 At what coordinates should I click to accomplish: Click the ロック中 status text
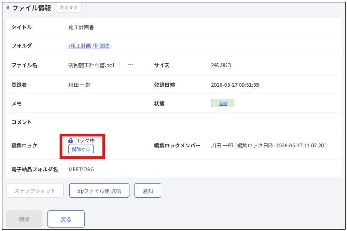[84, 140]
